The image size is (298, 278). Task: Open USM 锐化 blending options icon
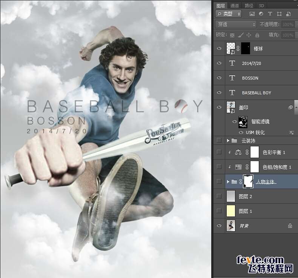(x=292, y=132)
